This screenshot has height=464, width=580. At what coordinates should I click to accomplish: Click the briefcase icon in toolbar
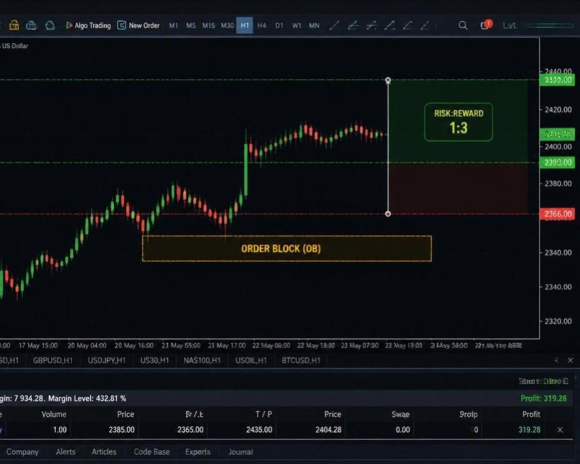click(x=31, y=25)
